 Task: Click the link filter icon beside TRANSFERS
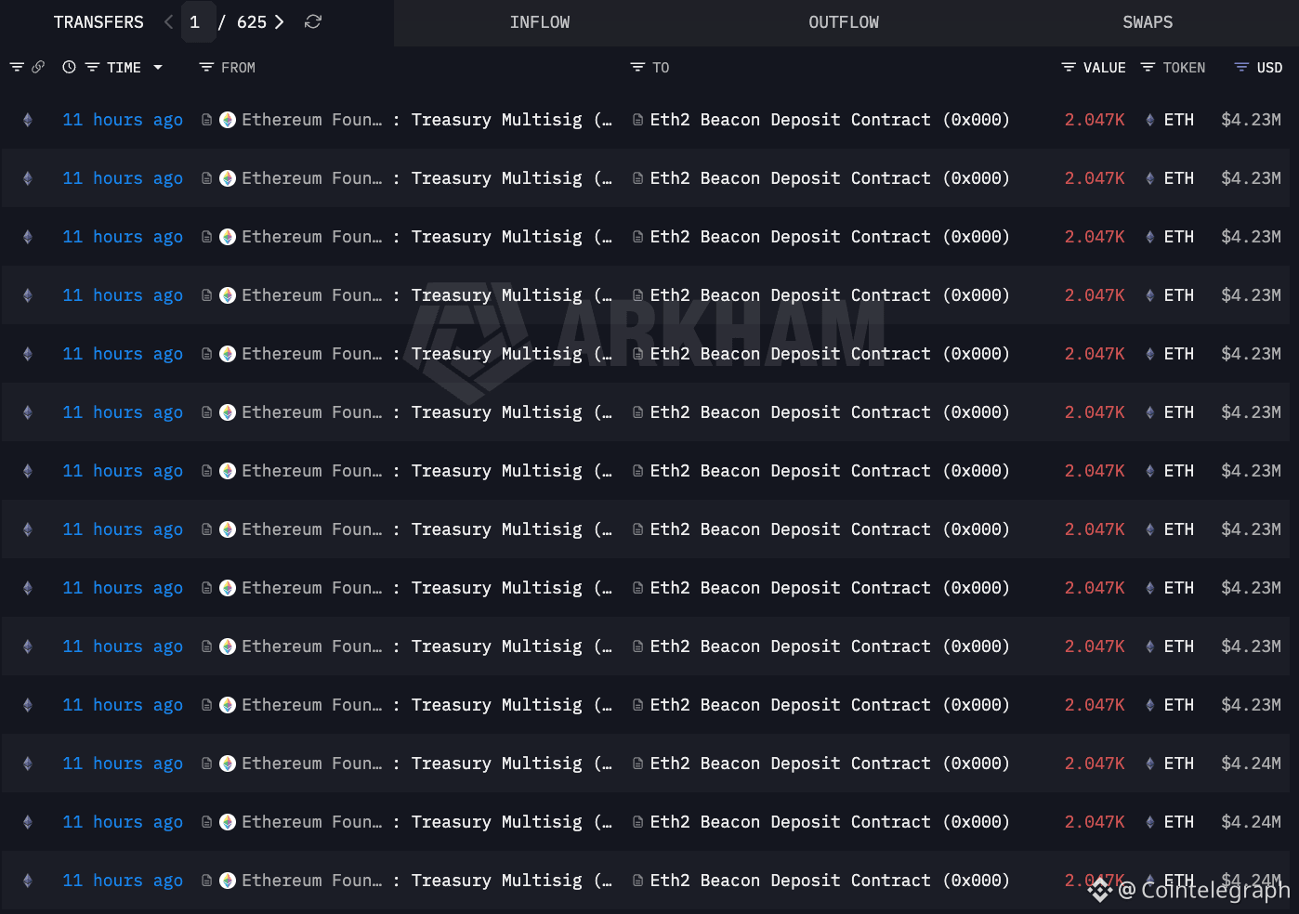[x=38, y=67]
